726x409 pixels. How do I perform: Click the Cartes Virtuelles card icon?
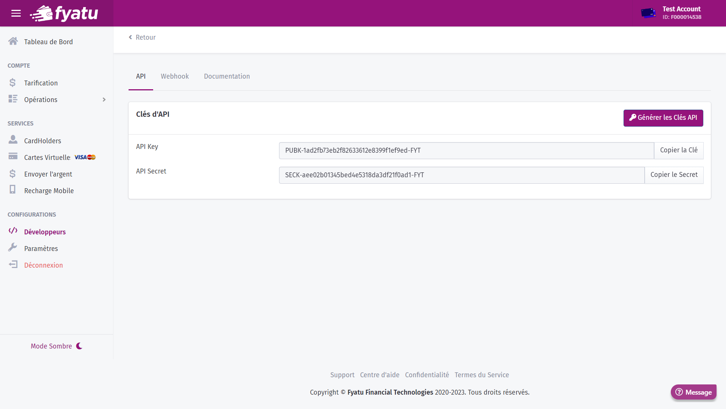(x=13, y=156)
